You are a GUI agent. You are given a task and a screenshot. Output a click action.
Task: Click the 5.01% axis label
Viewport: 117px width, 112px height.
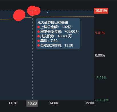(100, 33)
